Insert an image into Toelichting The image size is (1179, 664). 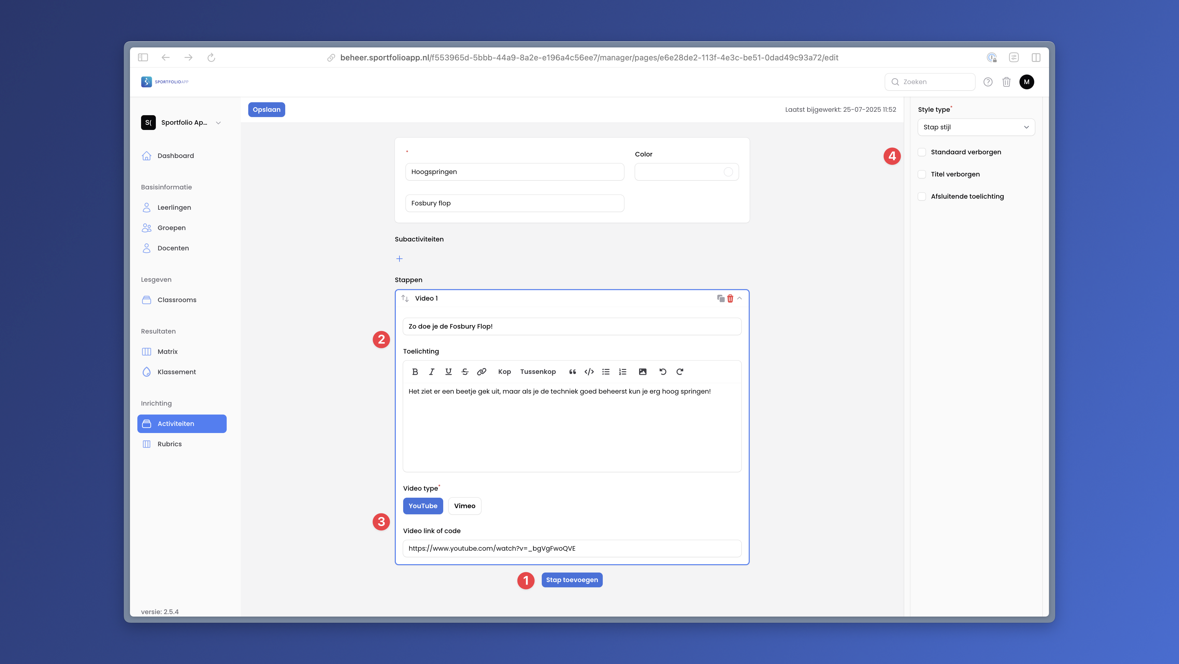pyautogui.click(x=642, y=372)
